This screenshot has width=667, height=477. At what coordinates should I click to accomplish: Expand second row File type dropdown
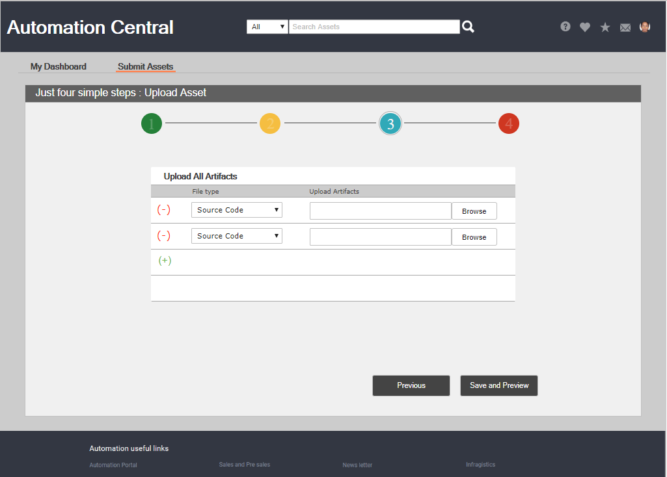[x=237, y=236]
